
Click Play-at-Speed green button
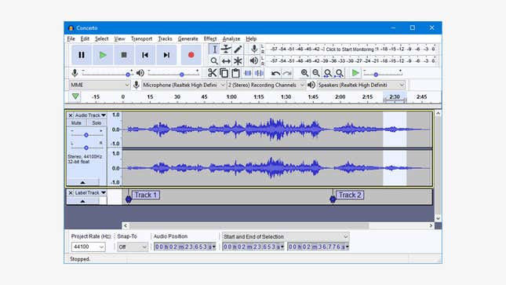355,73
